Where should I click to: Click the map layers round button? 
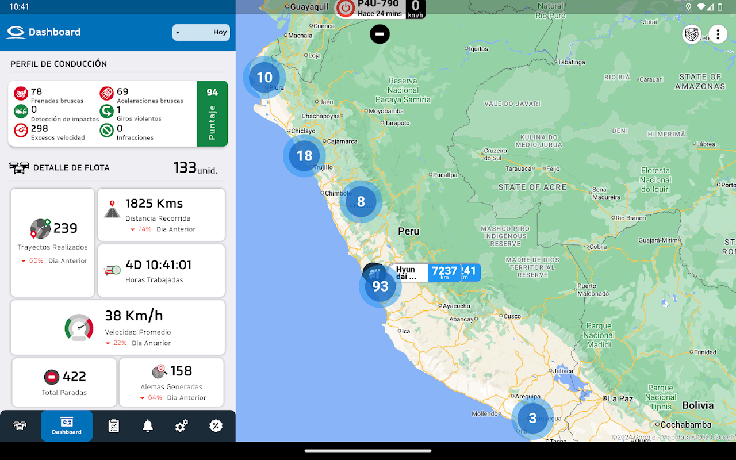[692, 34]
